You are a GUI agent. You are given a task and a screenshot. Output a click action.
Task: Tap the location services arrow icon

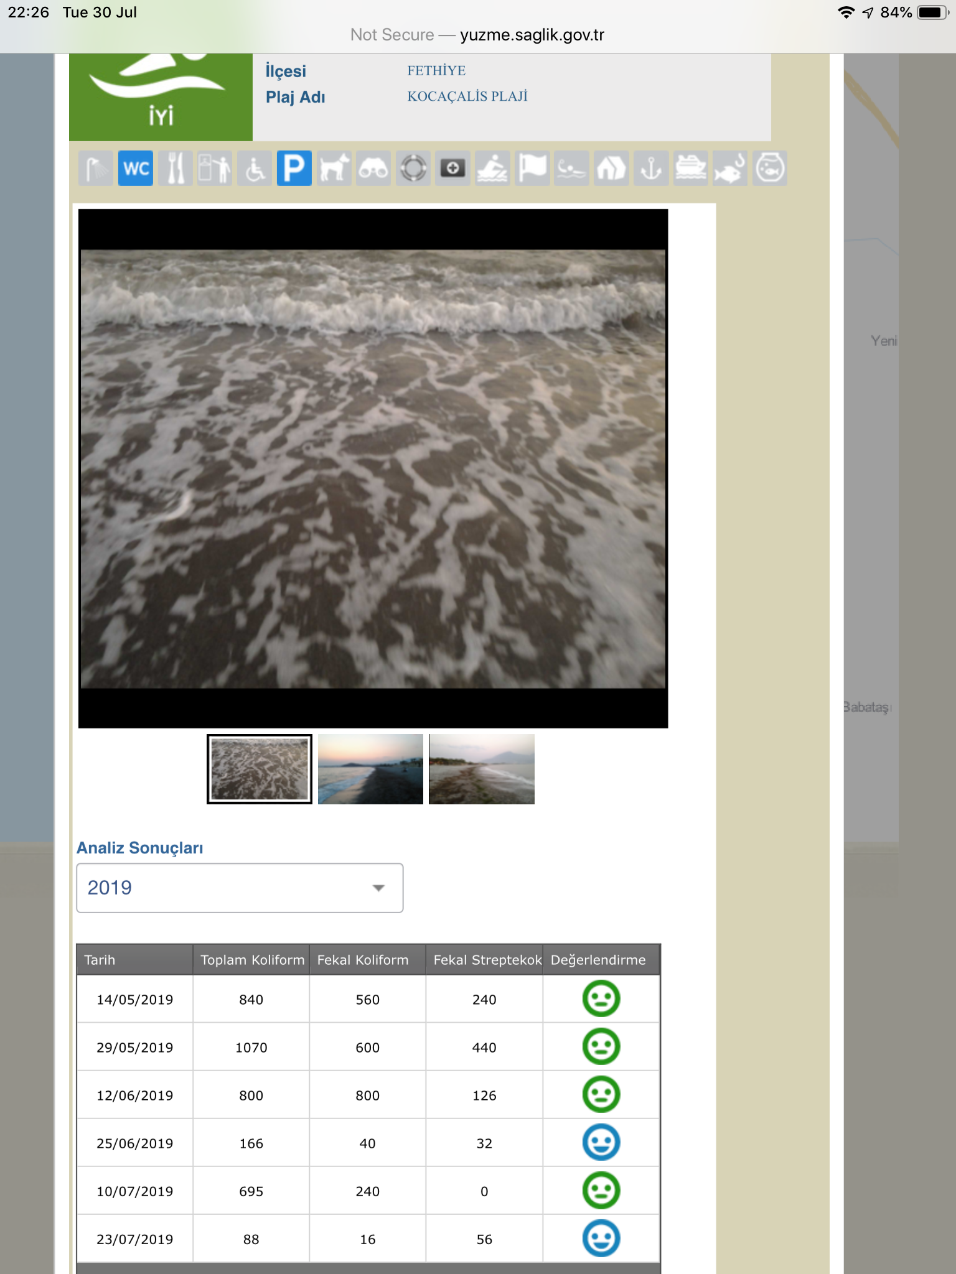click(868, 12)
